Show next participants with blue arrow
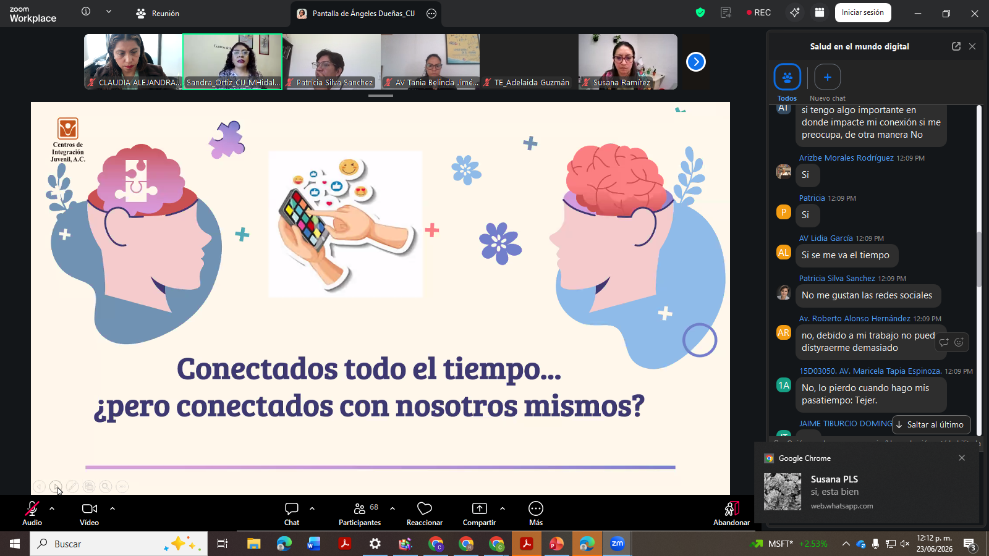This screenshot has width=989, height=556. pos(696,62)
